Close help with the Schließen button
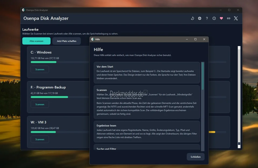The height and width of the screenshot is (168, 258). pos(195,157)
